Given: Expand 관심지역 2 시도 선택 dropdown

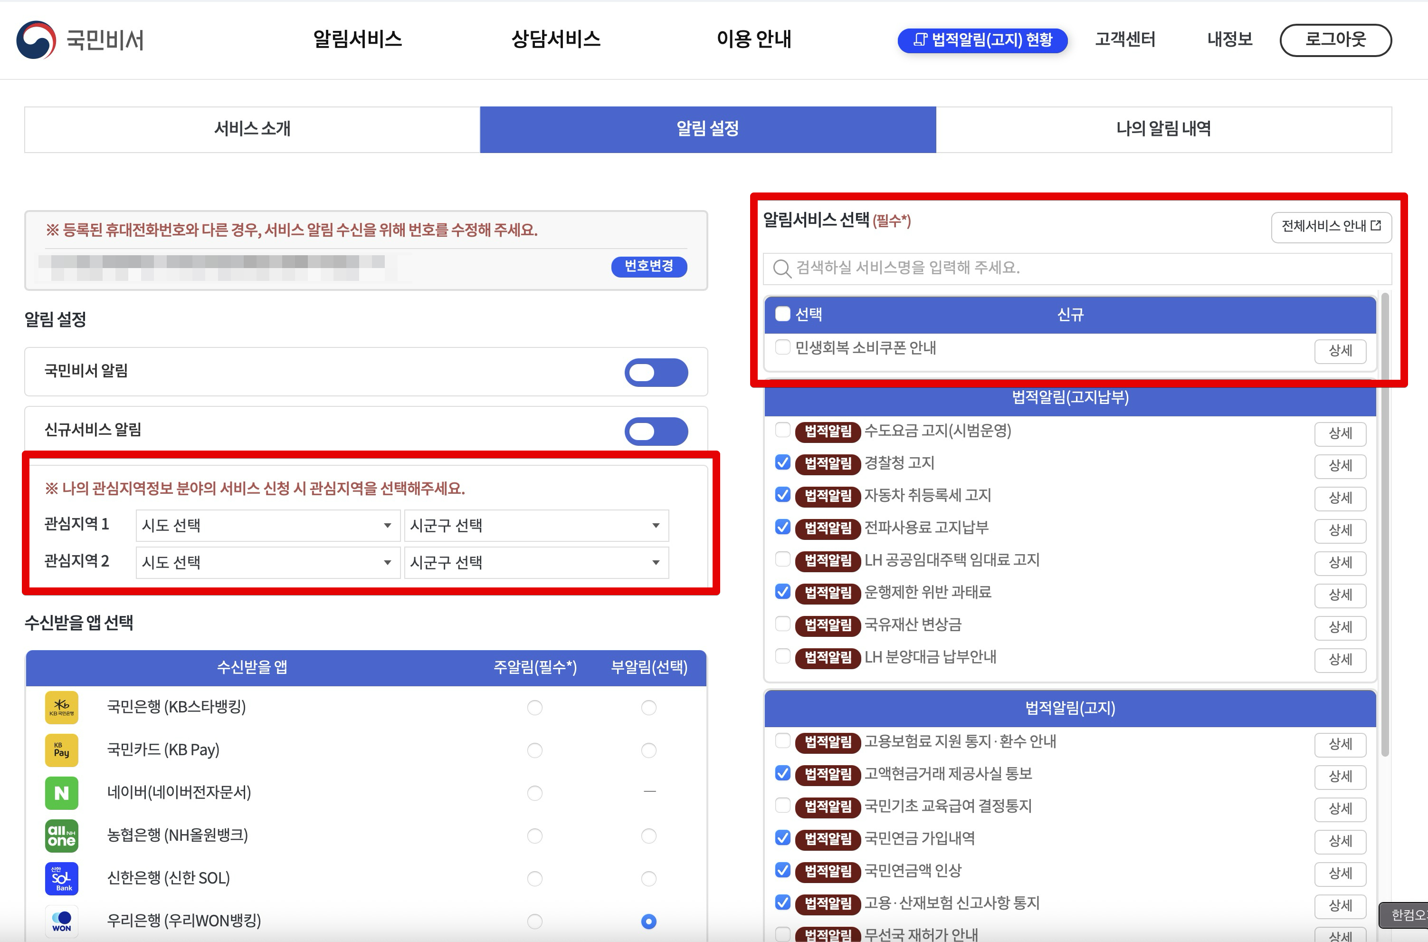Looking at the screenshot, I should coord(267,562).
